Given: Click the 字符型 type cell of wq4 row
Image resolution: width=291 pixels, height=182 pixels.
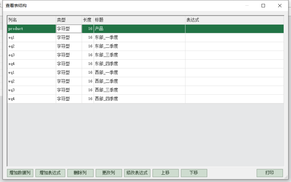Looking at the screenshot, I should click(x=69, y=99).
